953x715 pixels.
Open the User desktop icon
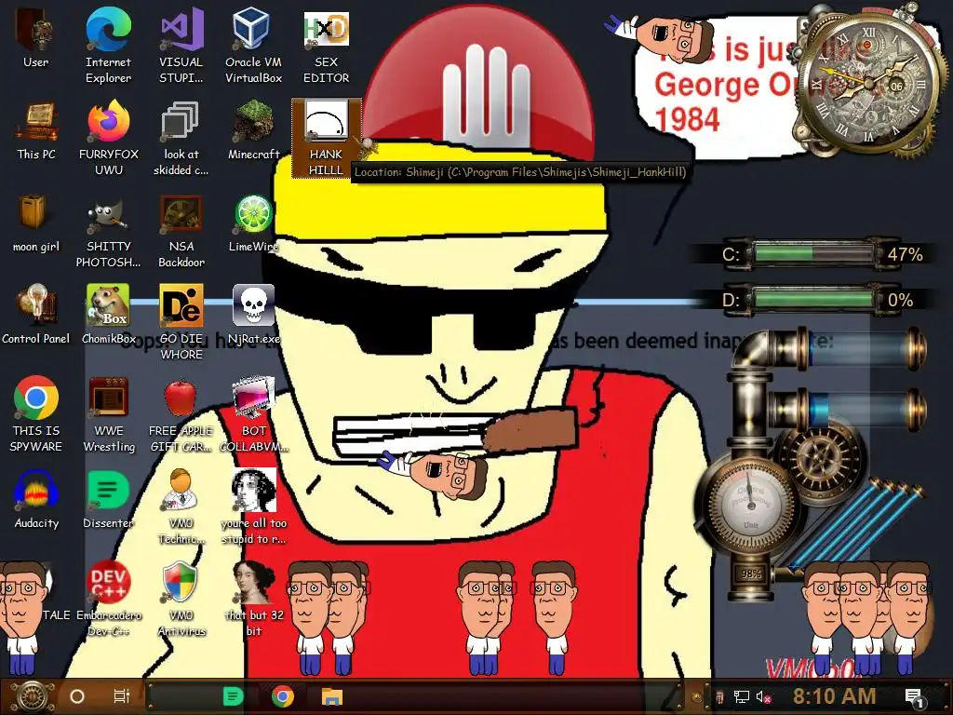[x=35, y=37]
